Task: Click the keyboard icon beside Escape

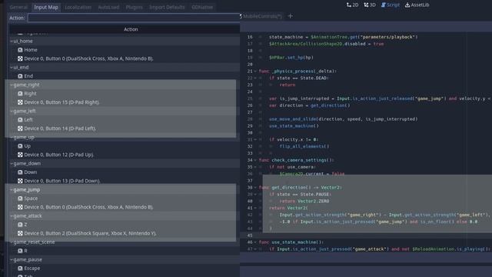Action: pos(20,269)
